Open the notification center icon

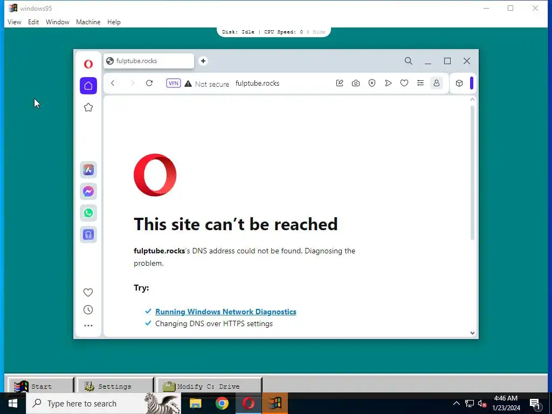[x=535, y=403]
